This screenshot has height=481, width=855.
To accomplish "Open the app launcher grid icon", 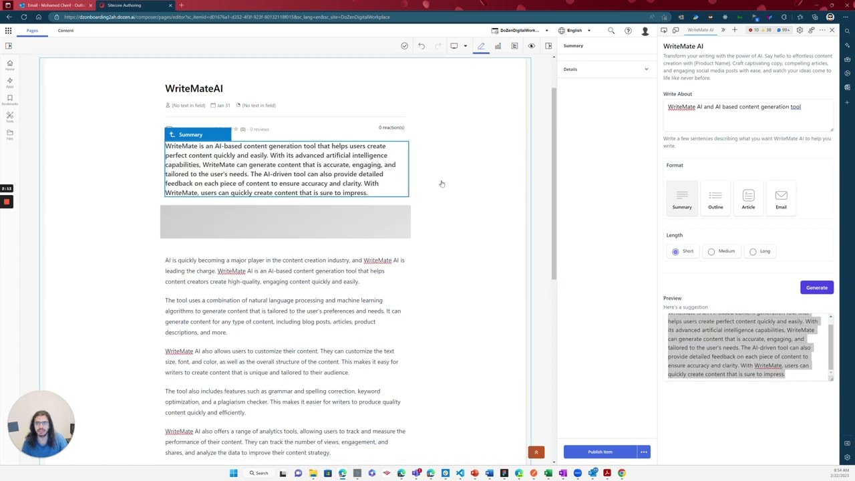I will pyautogui.click(x=8, y=31).
